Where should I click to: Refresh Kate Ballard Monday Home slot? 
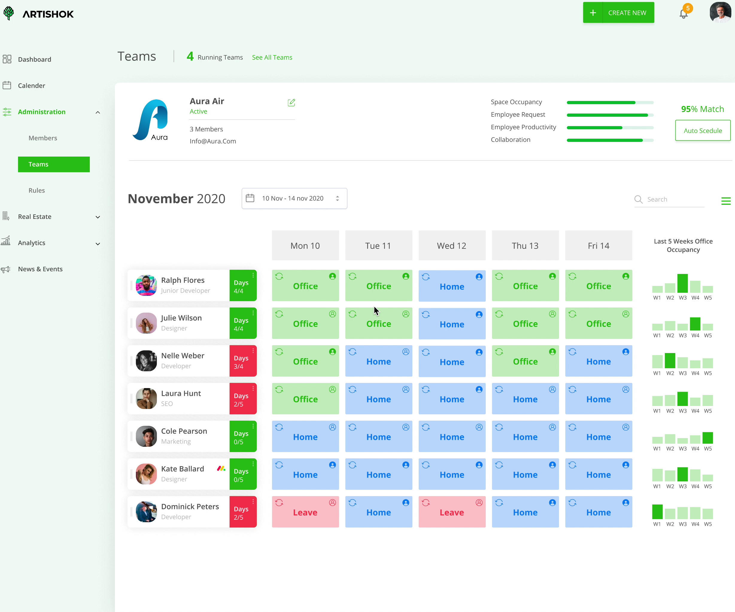tap(279, 465)
